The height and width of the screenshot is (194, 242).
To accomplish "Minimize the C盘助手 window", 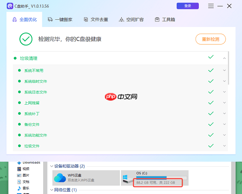I will tap(220, 6).
